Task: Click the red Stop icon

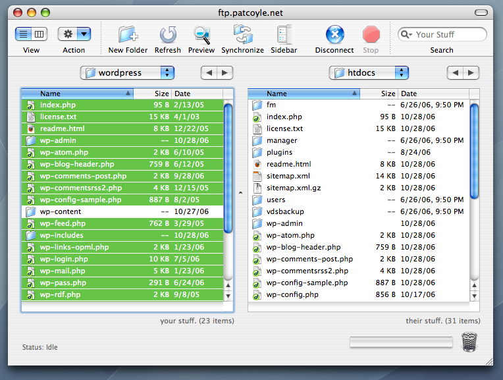Action: (371, 34)
